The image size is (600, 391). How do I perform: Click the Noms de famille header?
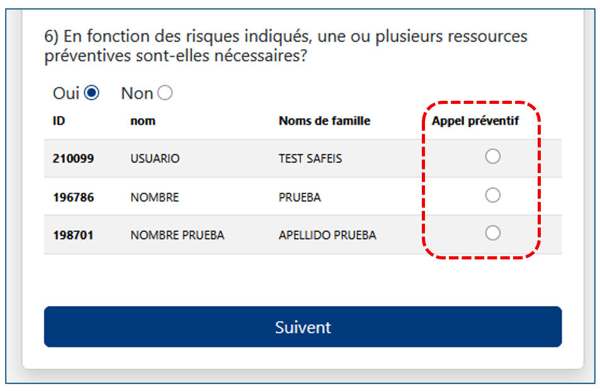[x=324, y=121]
